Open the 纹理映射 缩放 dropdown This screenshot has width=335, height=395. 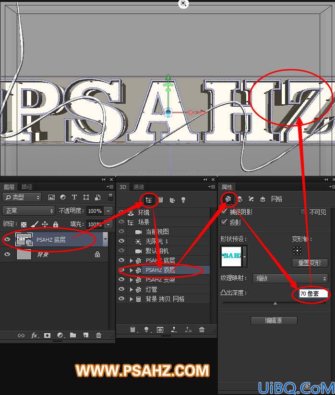pyautogui.click(x=290, y=278)
